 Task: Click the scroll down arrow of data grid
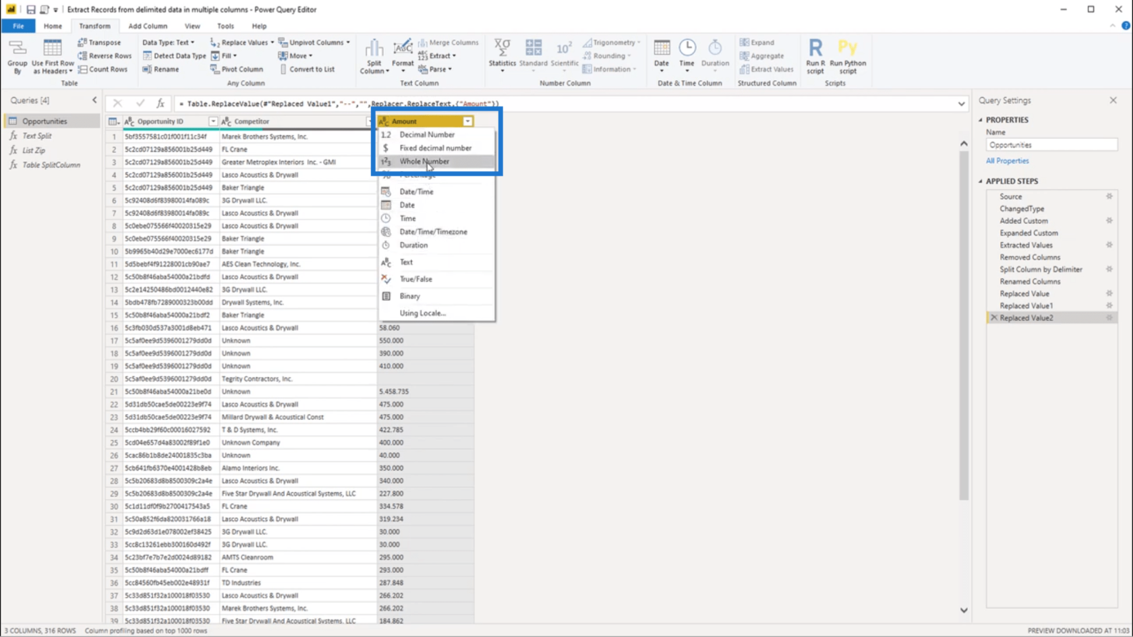click(x=964, y=610)
